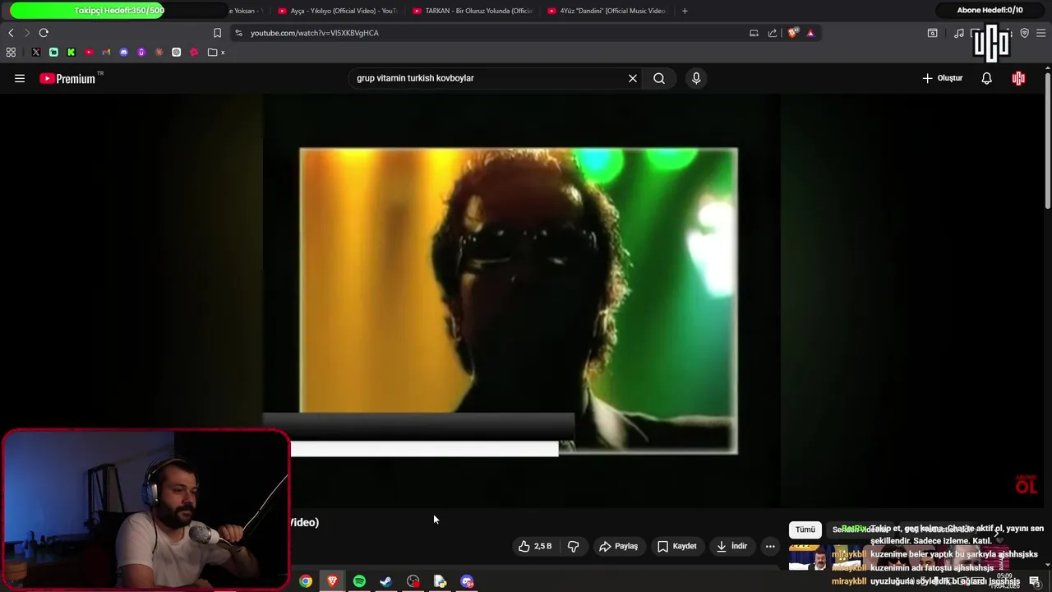Viewport: 1052px width, 592px height.
Task: Click the share icon in address bar
Action: click(773, 33)
